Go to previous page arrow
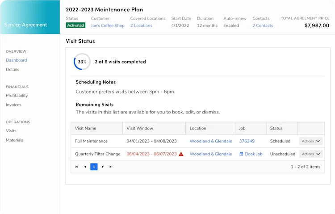This screenshot has height=214, width=335. click(85, 167)
